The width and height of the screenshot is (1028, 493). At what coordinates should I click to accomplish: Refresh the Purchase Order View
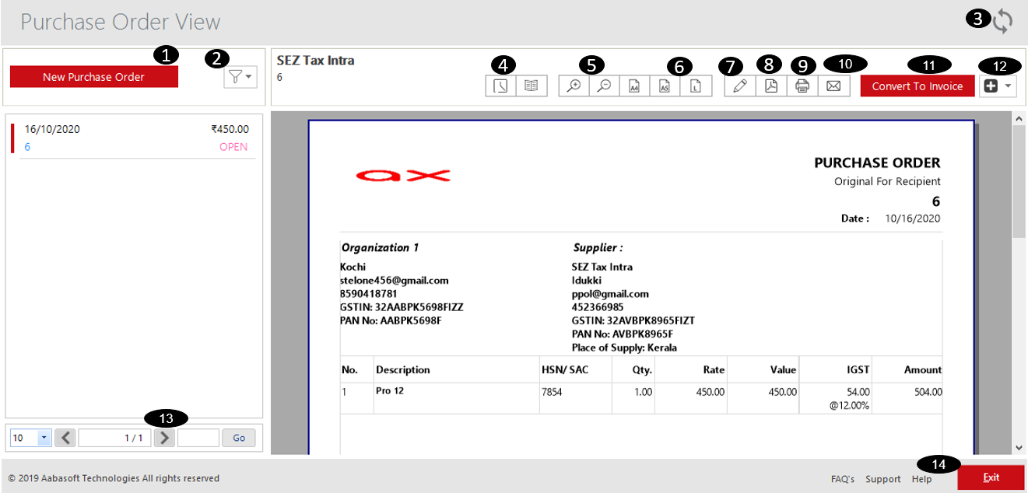[x=1002, y=21]
